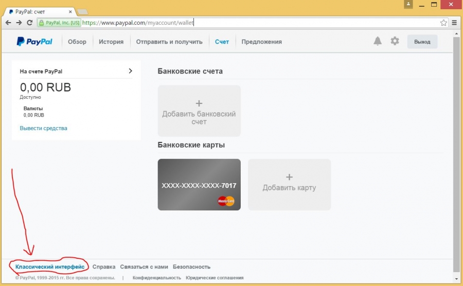This screenshot has width=463, height=286.
Task: Open the Справка footer link
Action: click(x=104, y=267)
